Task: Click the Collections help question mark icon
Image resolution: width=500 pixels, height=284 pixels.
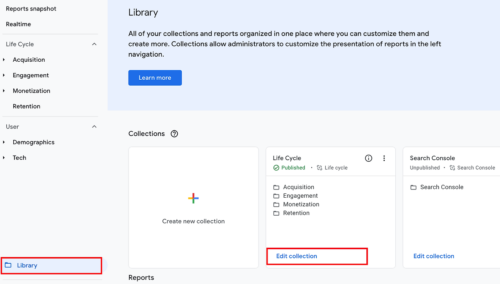Action: 175,134
